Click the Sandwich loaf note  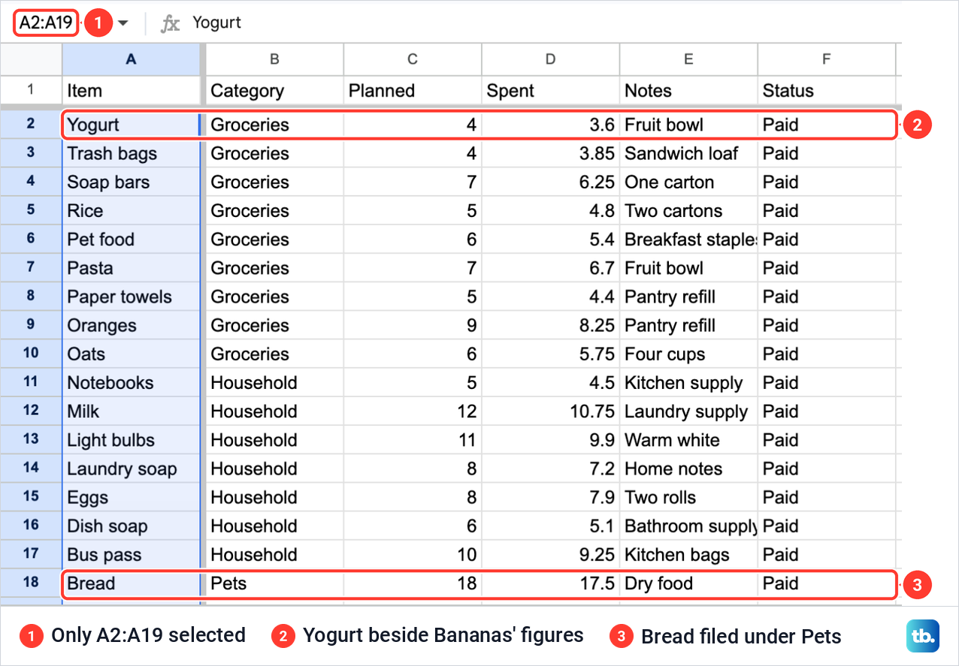[x=688, y=153]
